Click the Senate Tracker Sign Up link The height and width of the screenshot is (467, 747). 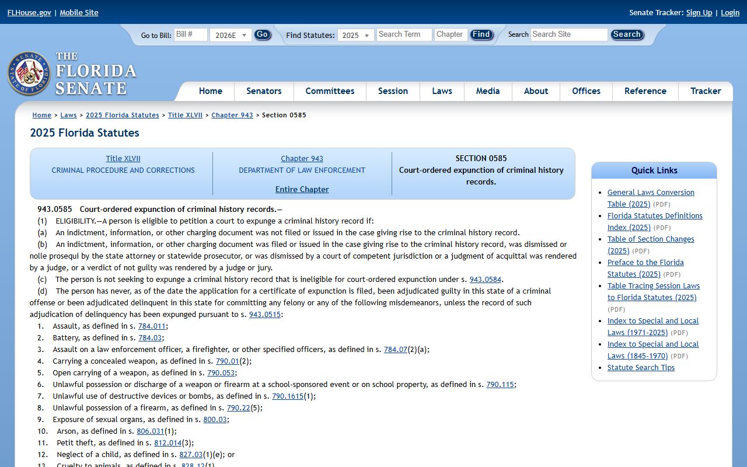click(699, 12)
